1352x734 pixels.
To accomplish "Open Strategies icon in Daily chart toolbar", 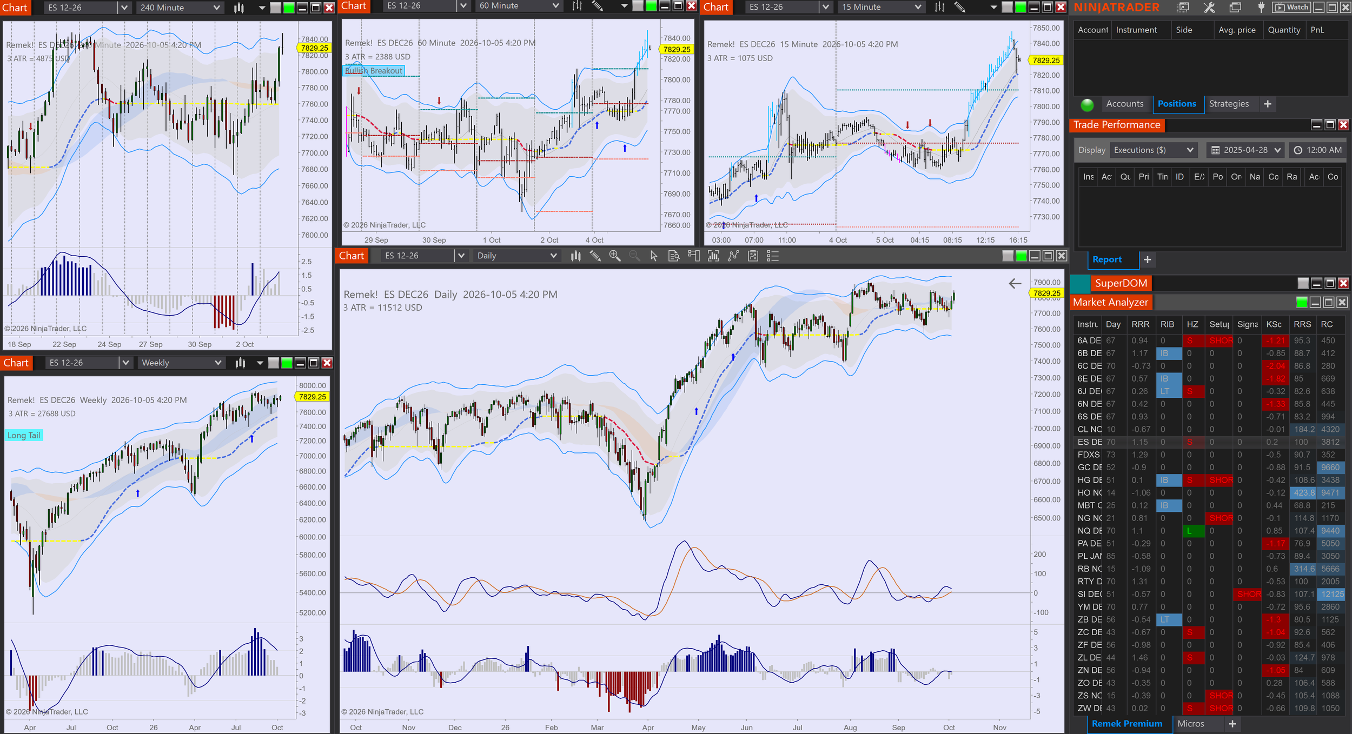I will tap(753, 256).
